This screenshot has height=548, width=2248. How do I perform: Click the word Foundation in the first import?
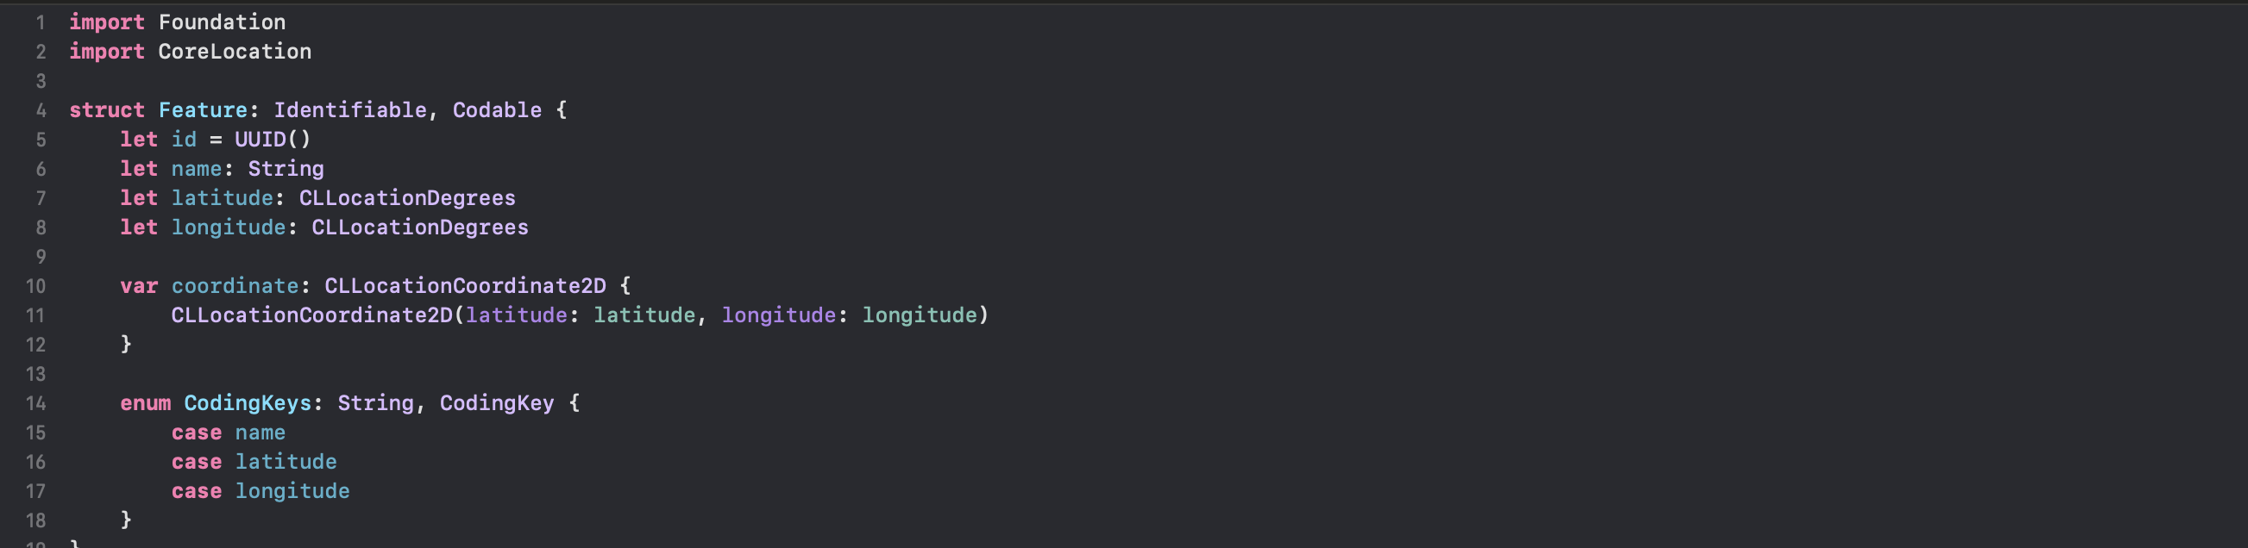pos(222,22)
